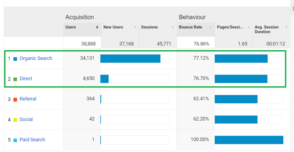Click the sort arrow in Users column
294x152 pixels.
[97, 27]
